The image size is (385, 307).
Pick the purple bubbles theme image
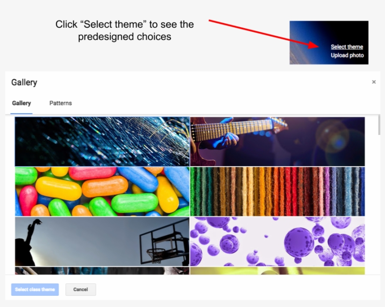[277, 242]
